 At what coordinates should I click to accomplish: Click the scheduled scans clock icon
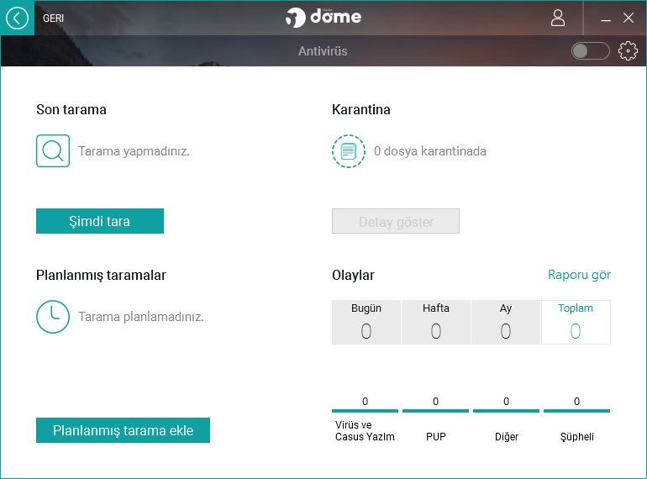(x=53, y=317)
